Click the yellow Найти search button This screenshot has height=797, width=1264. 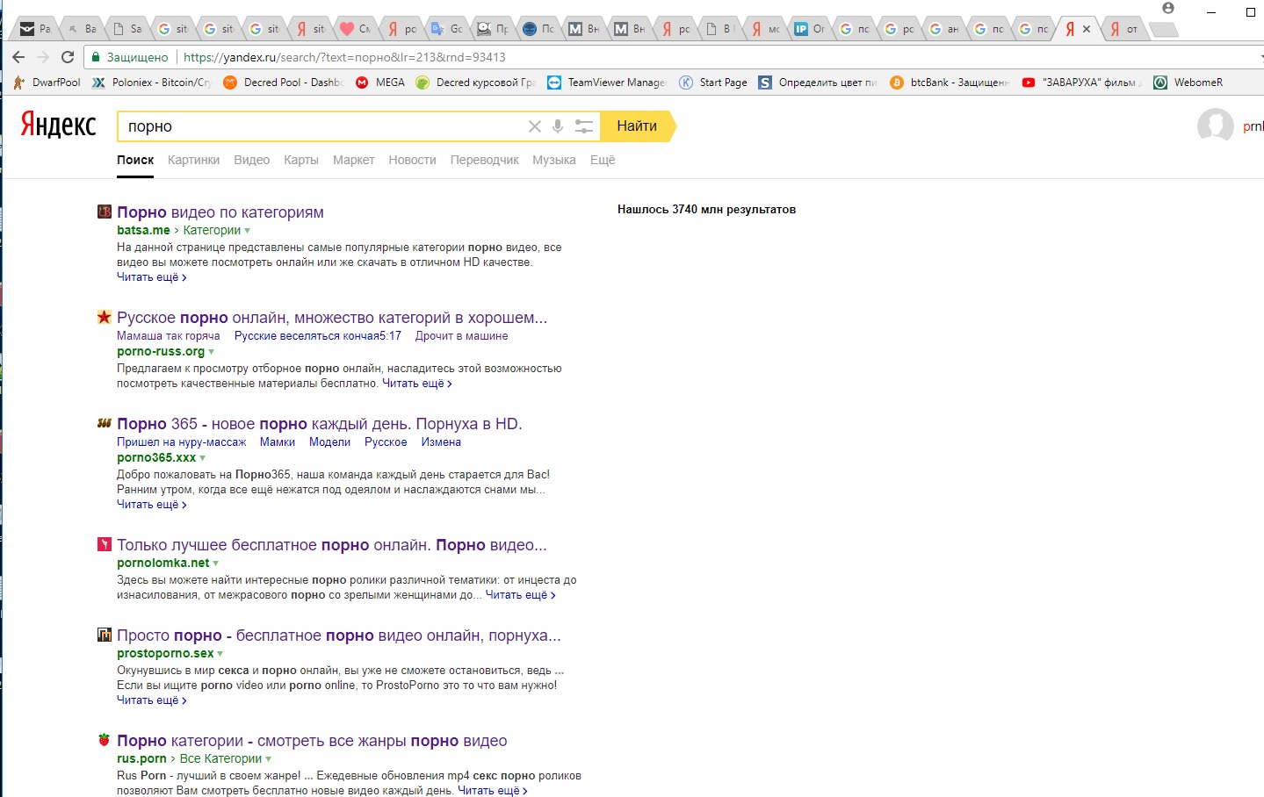coord(638,126)
